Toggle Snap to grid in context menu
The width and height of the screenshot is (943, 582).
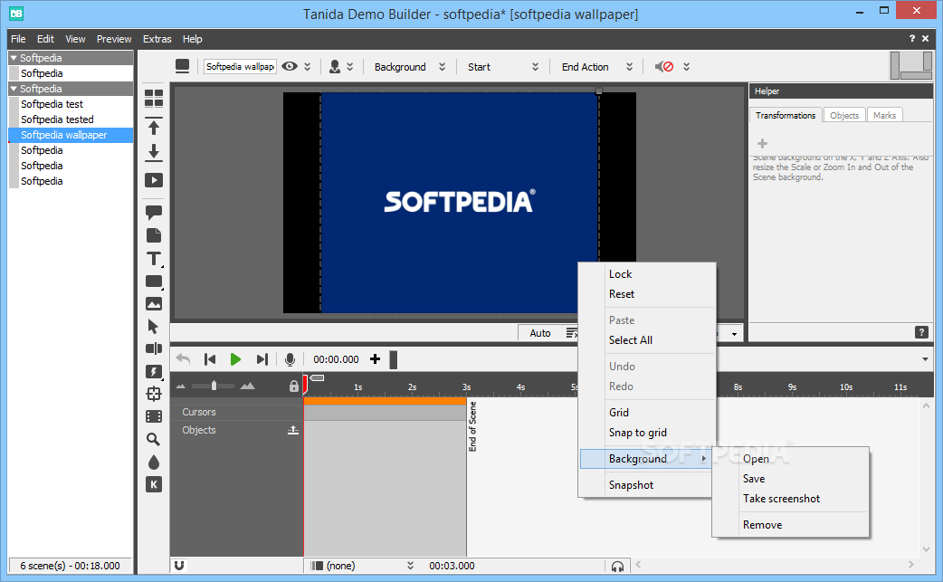(x=637, y=433)
